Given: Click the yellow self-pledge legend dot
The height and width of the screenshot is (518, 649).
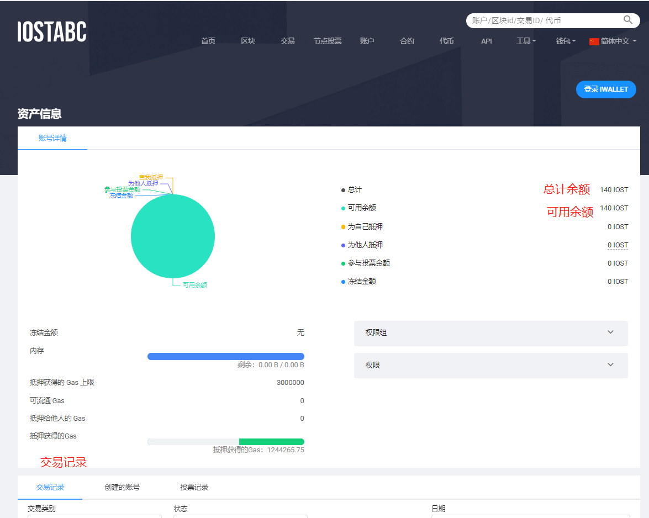Looking at the screenshot, I should [343, 227].
